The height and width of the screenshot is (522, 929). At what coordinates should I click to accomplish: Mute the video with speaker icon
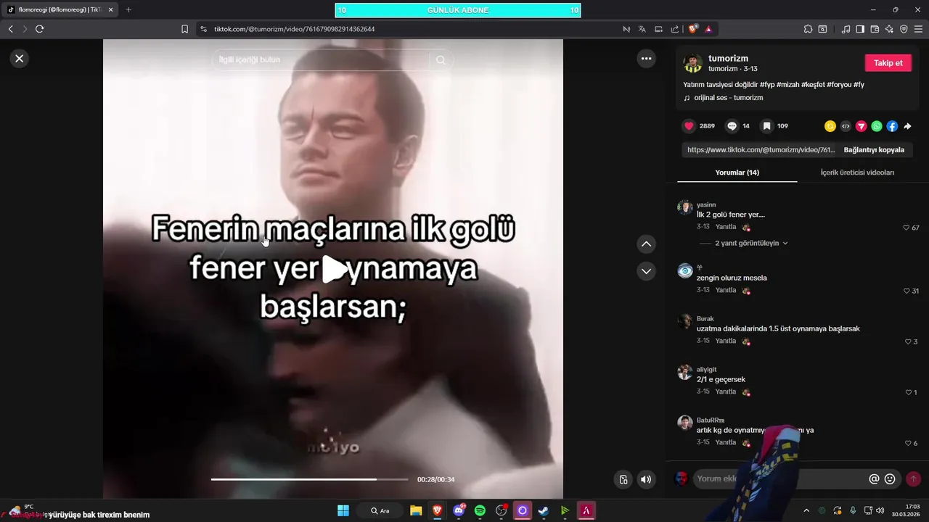pyautogui.click(x=646, y=479)
